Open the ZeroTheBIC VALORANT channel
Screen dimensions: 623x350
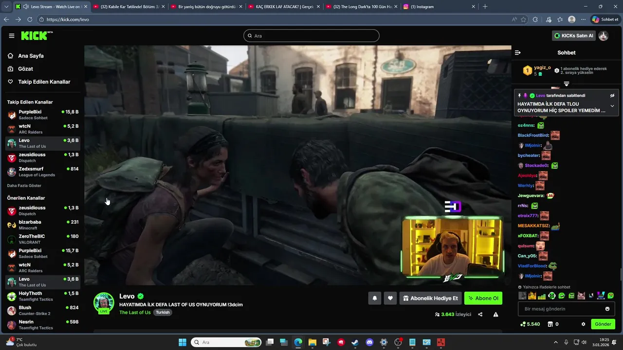43,239
